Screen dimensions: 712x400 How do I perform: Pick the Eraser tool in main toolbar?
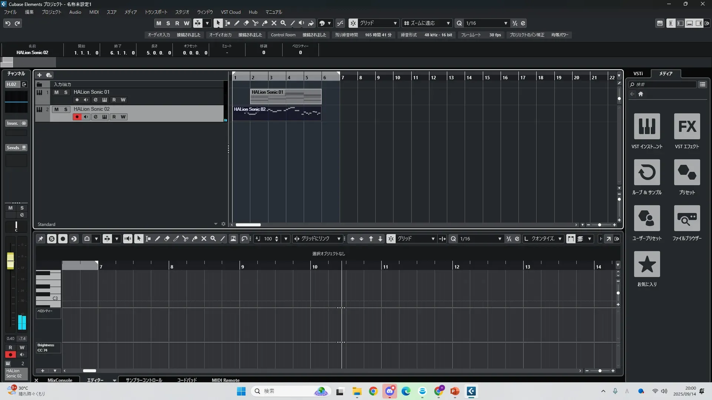coord(246,23)
